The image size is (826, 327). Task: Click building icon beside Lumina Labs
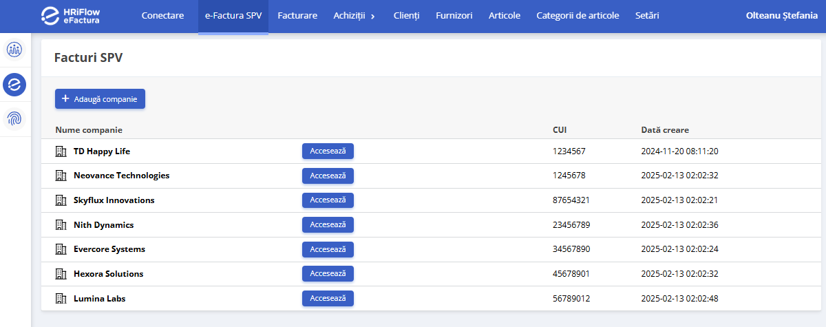61,299
